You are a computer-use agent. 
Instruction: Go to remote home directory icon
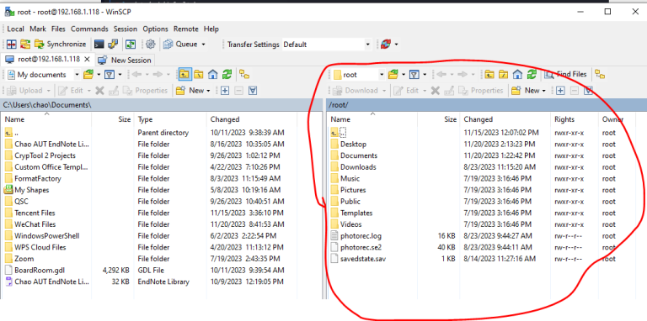[517, 75]
